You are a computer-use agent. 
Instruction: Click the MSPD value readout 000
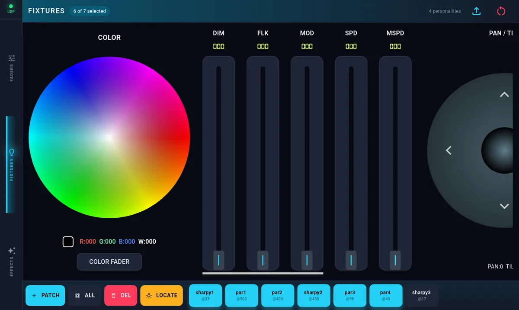395,46
